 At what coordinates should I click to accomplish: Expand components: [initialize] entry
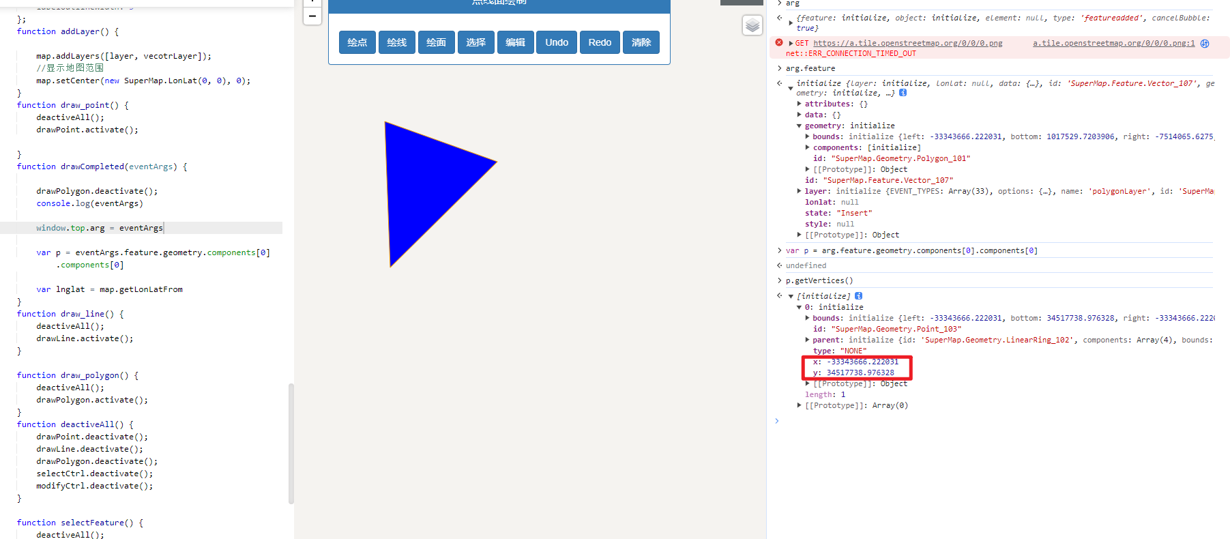(808, 147)
